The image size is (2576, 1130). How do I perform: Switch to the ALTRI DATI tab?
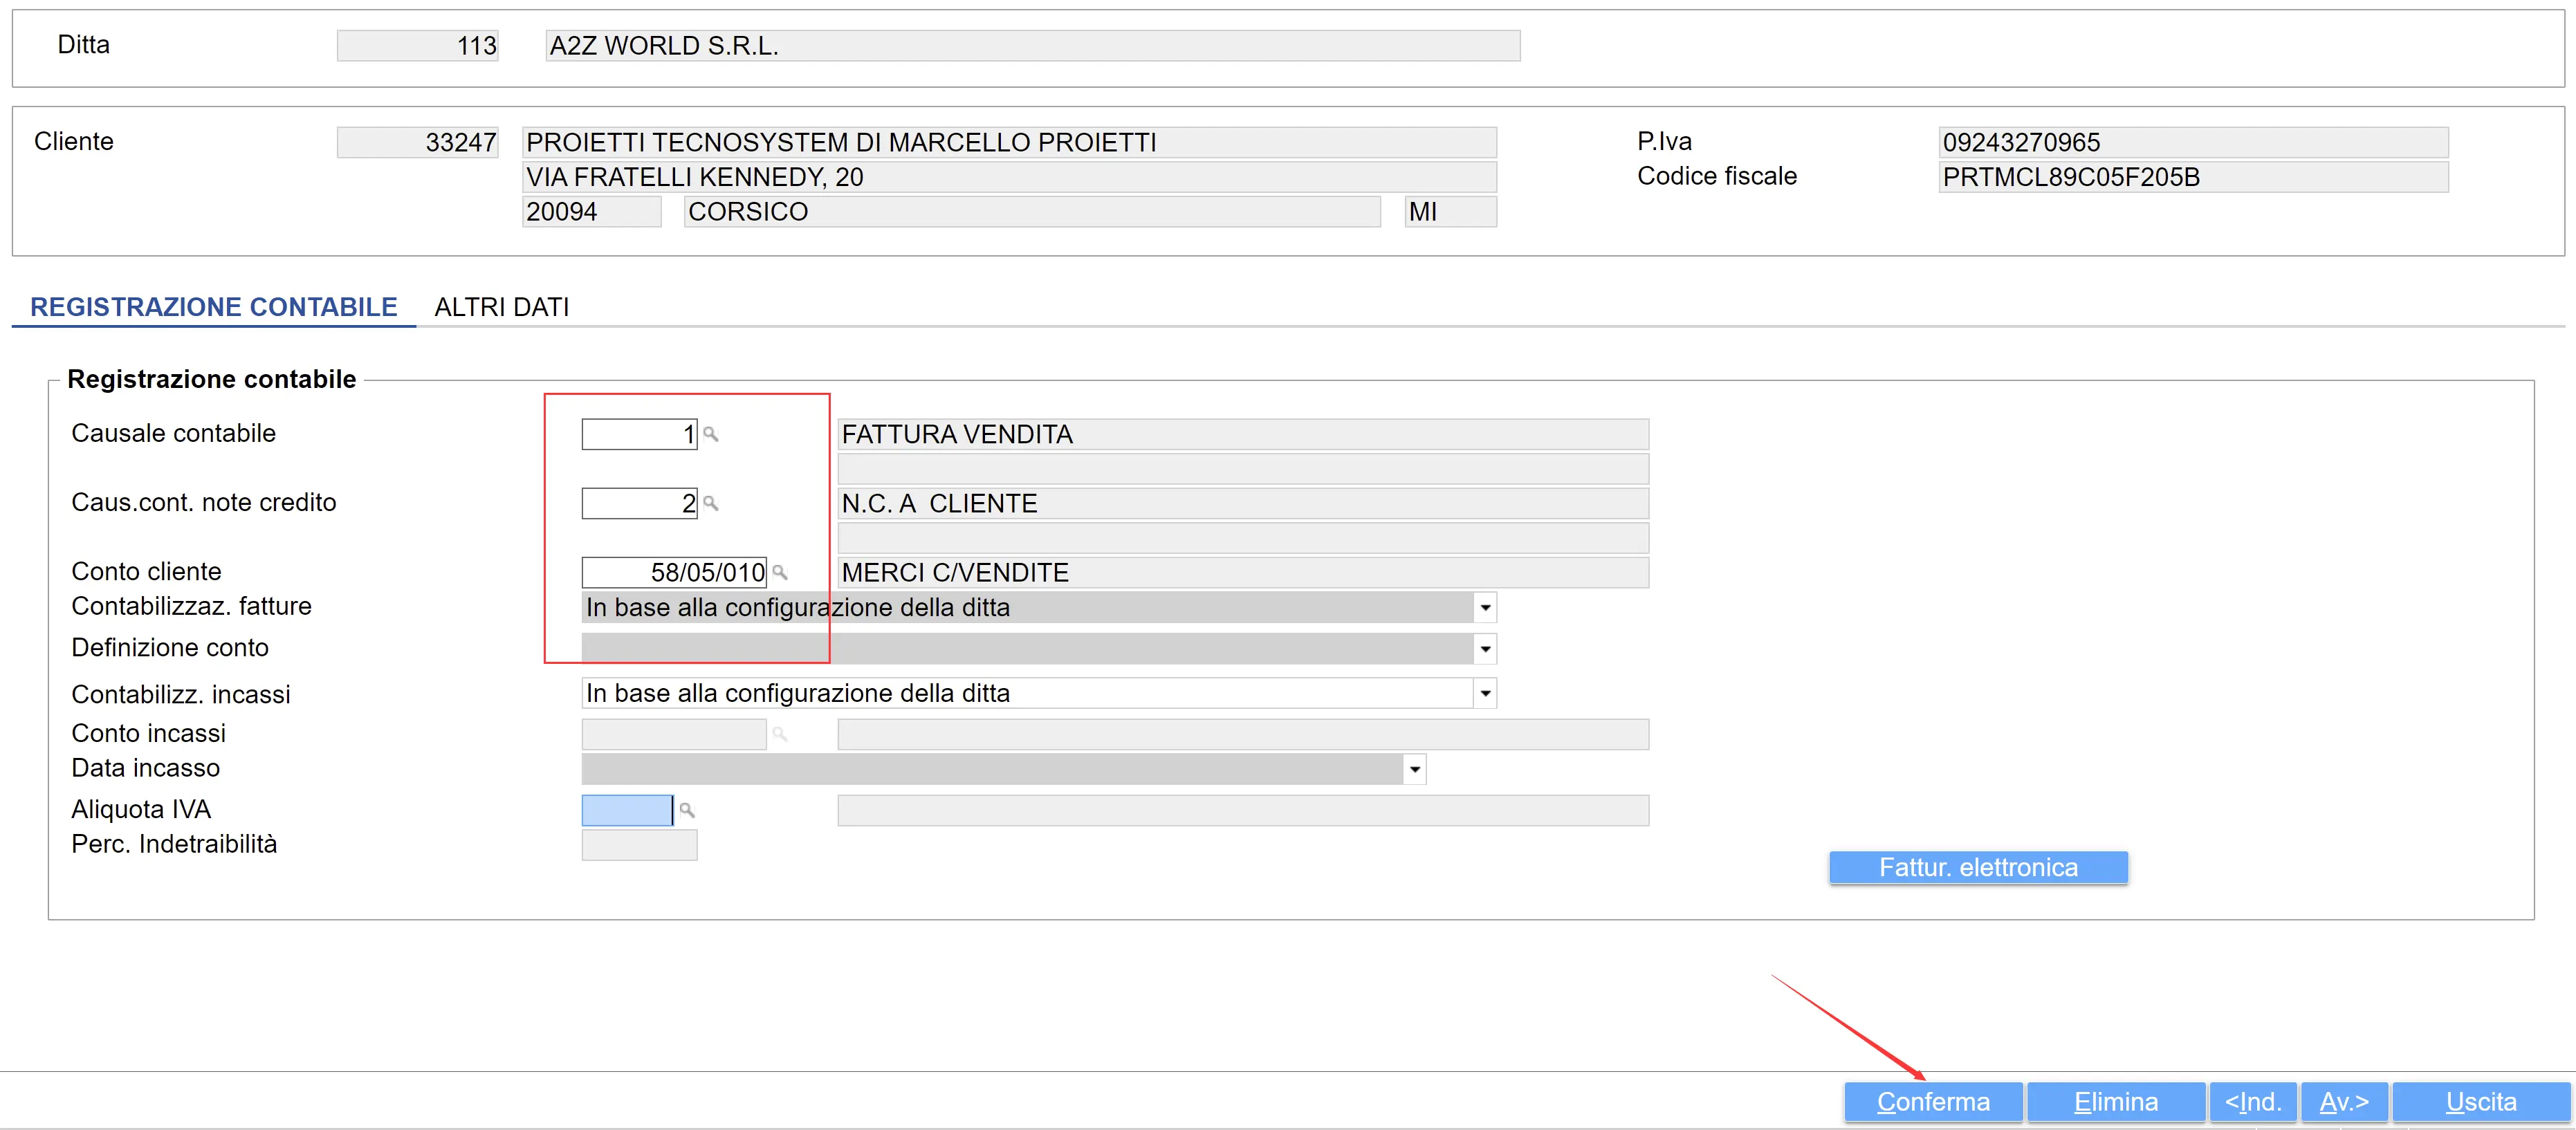[x=501, y=307]
